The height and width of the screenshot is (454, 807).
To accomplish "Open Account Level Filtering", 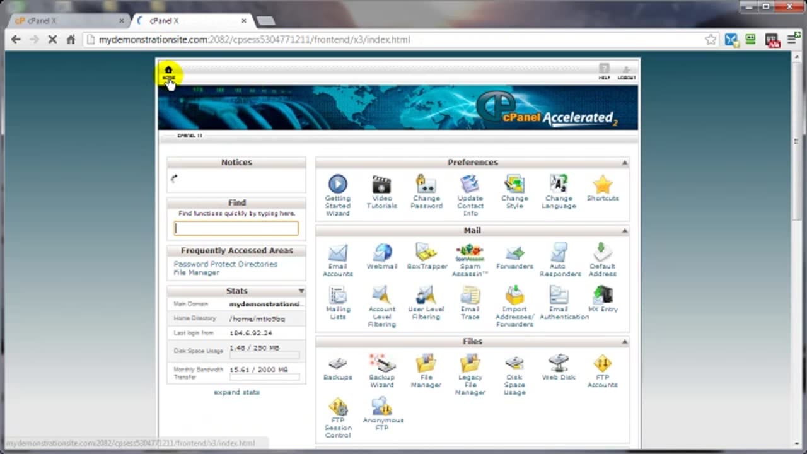I will coord(381,306).
